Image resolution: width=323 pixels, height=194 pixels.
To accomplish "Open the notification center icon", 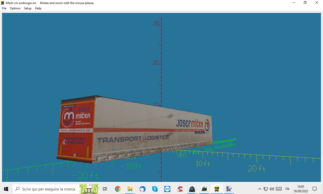I will [x=315, y=189].
